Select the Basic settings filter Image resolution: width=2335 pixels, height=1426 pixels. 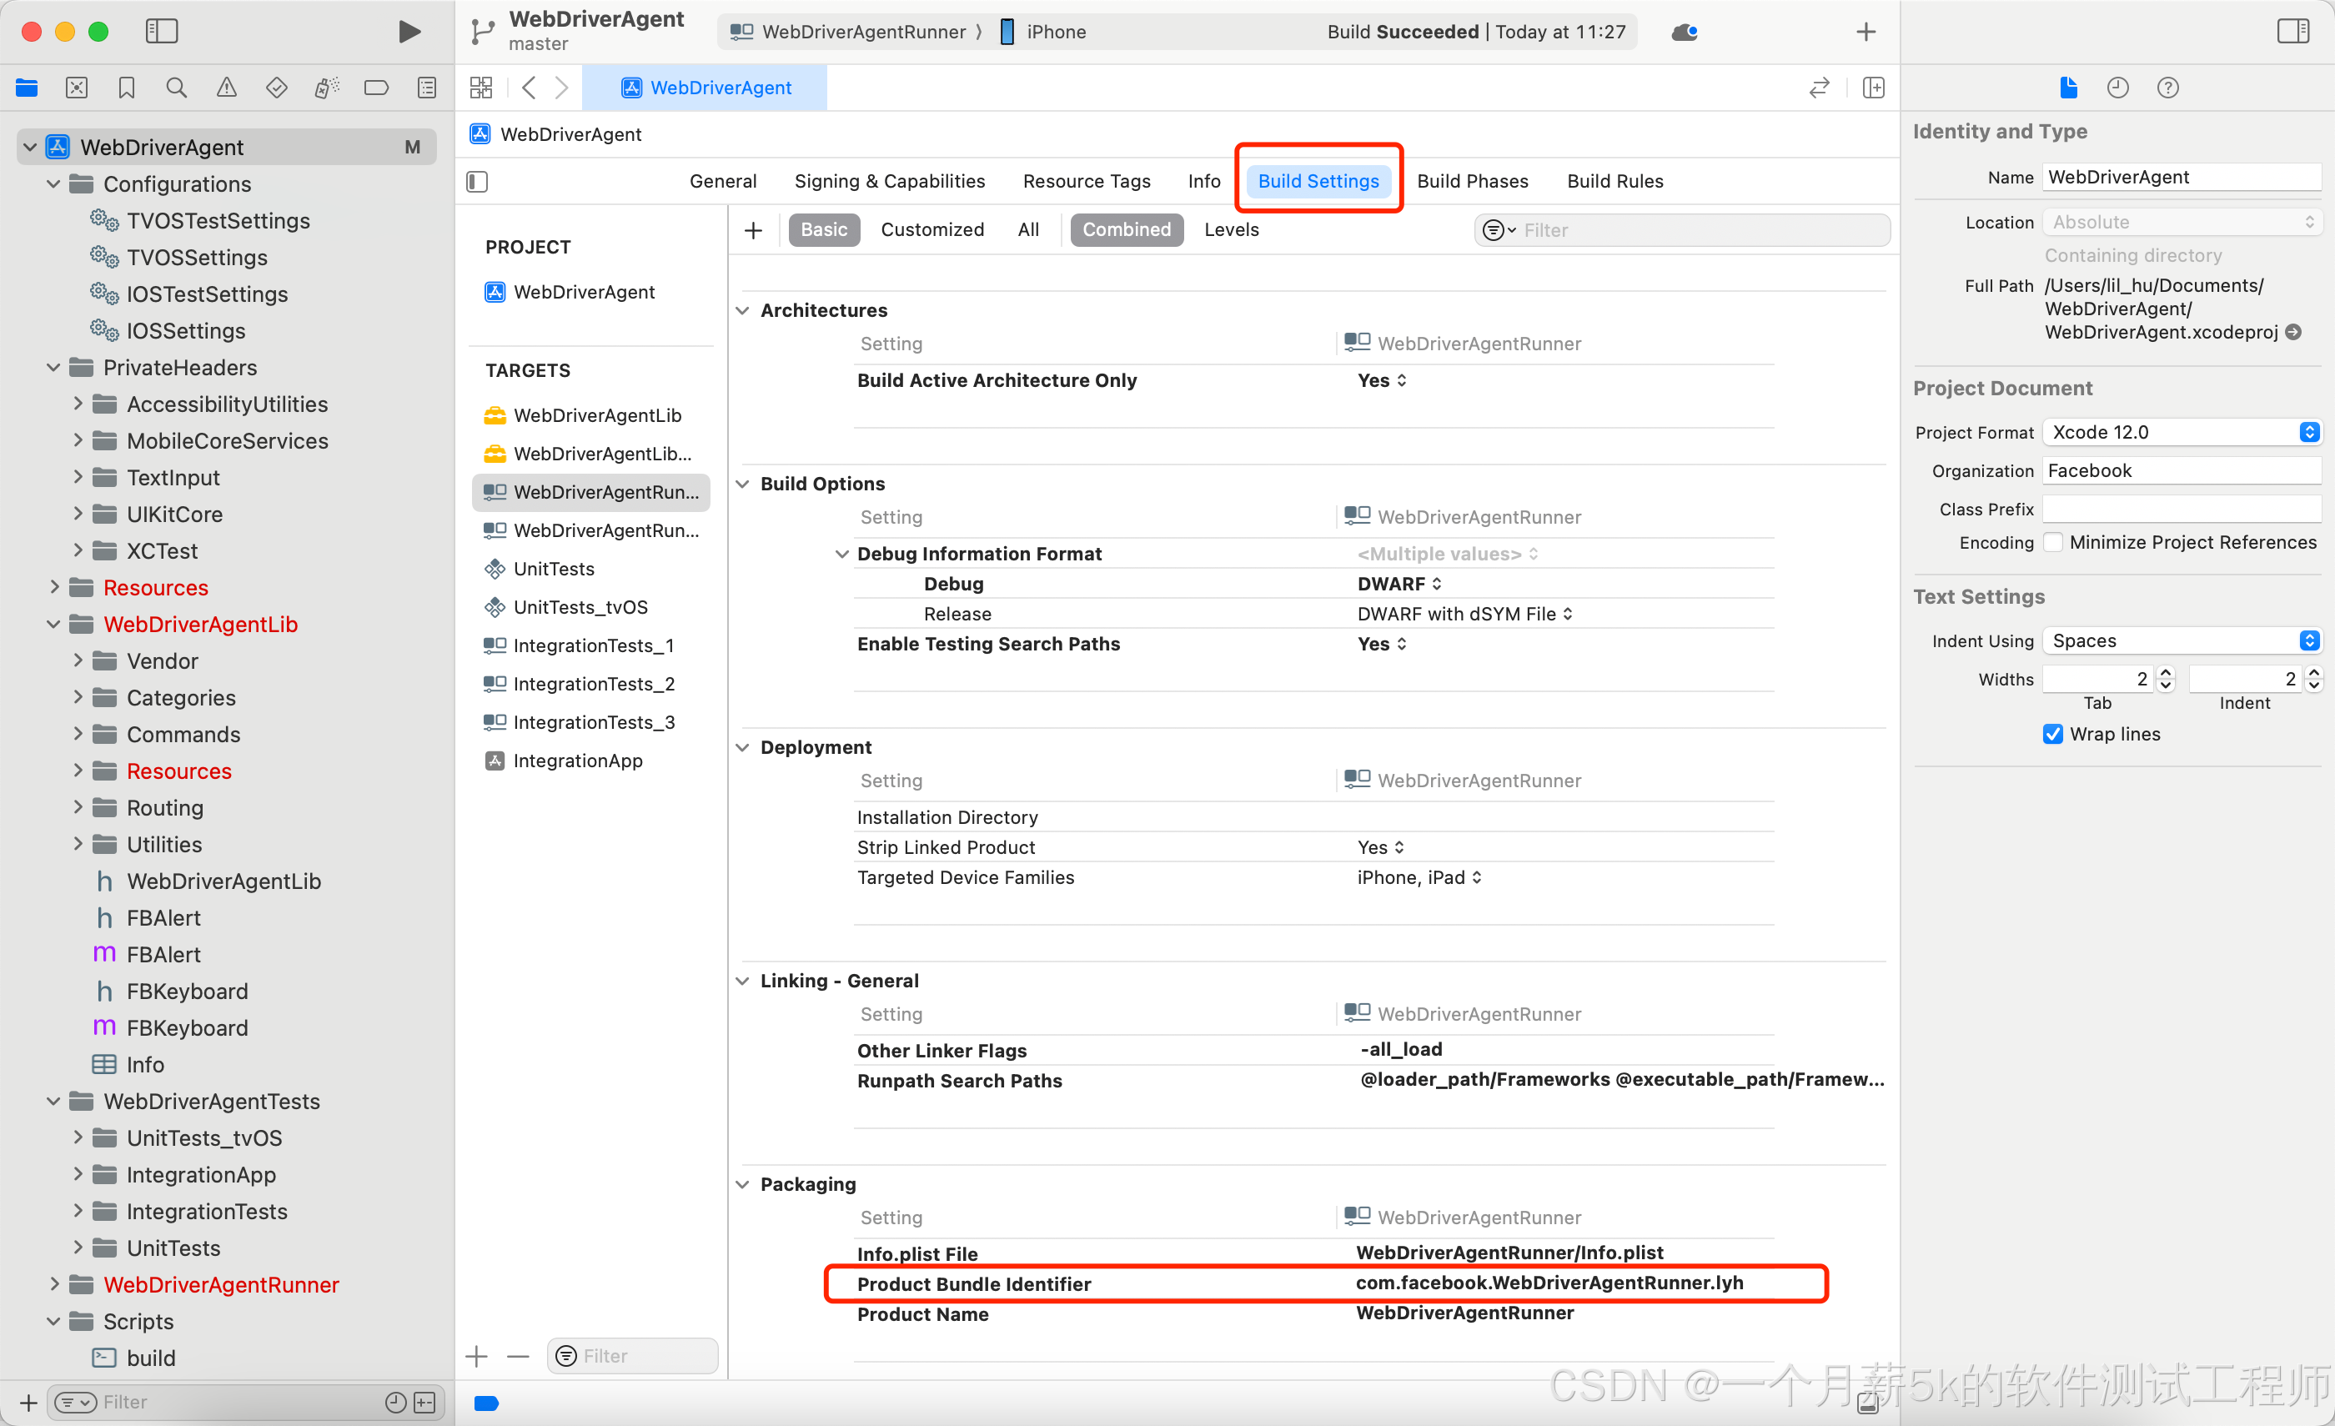[824, 229]
